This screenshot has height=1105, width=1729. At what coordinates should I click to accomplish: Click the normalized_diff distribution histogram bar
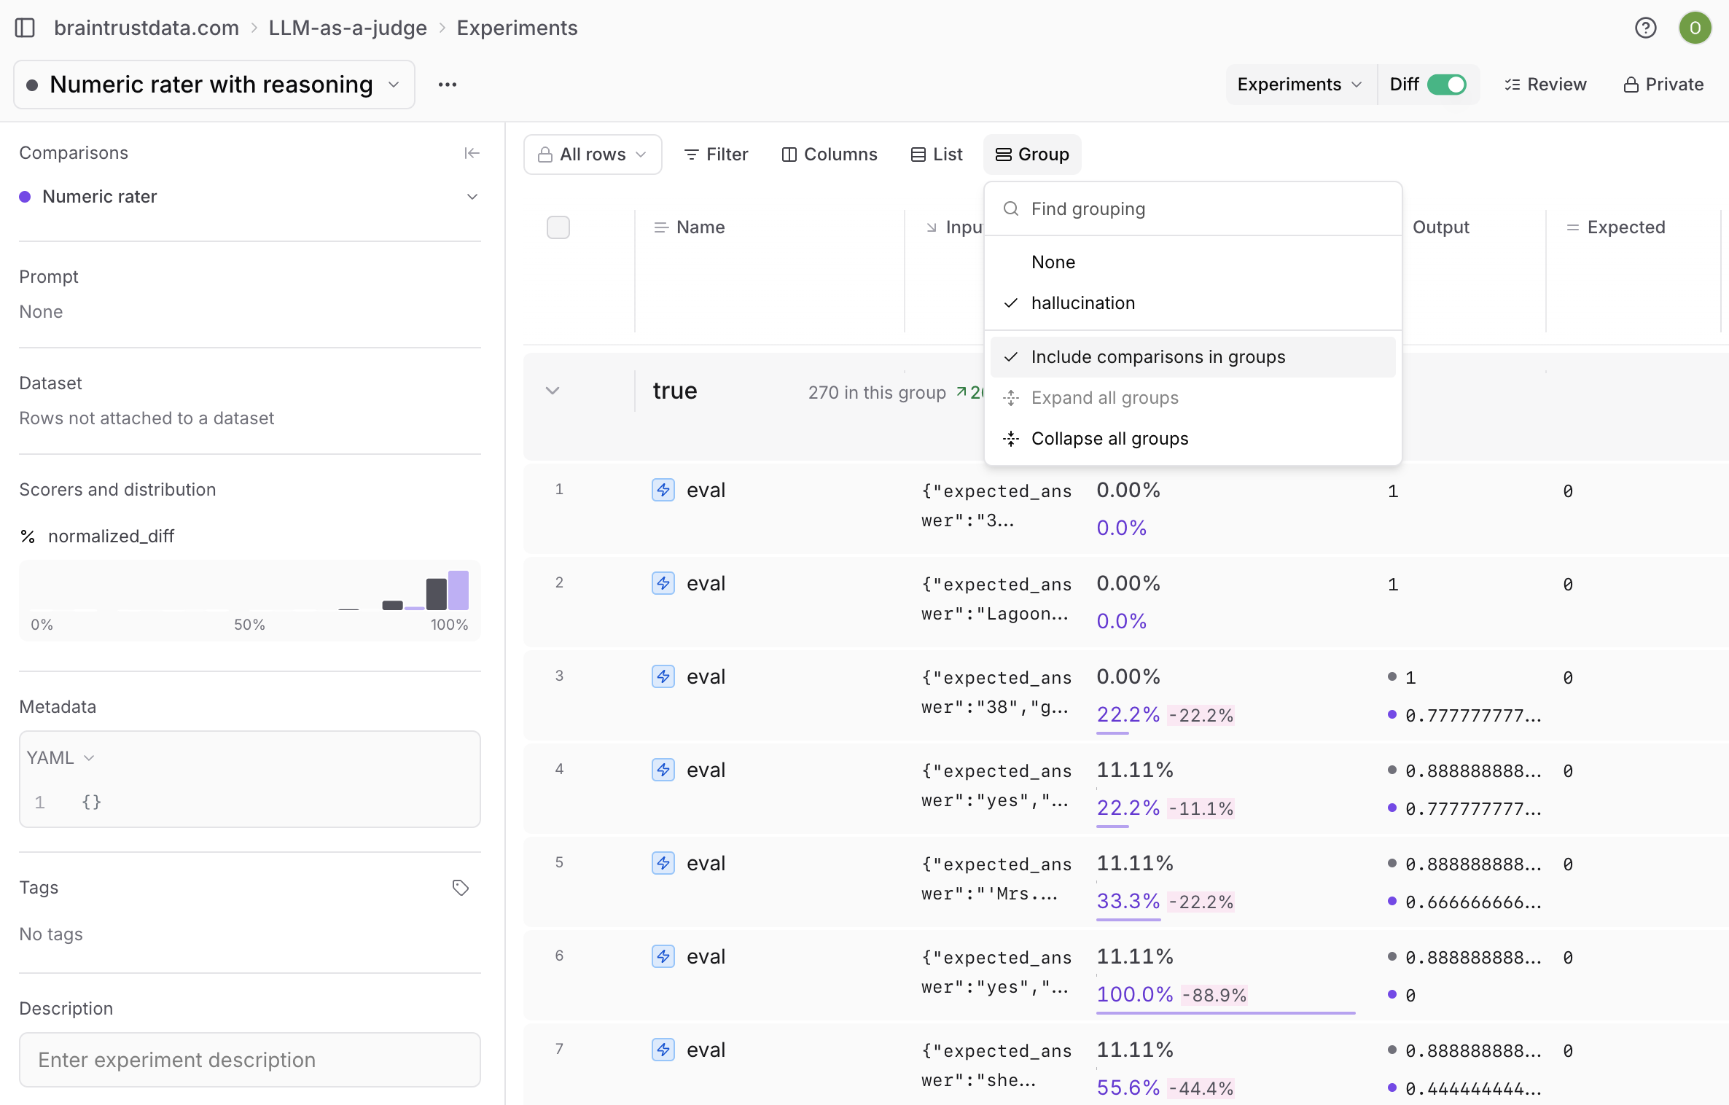click(436, 593)
